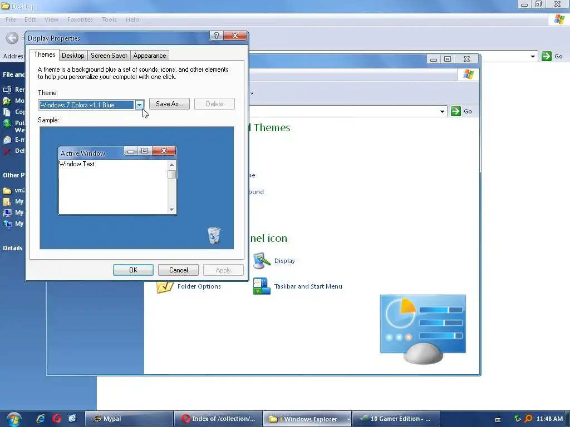
Task: Click the sample window's scrollbar up arrow
Action: pos(171,165)
